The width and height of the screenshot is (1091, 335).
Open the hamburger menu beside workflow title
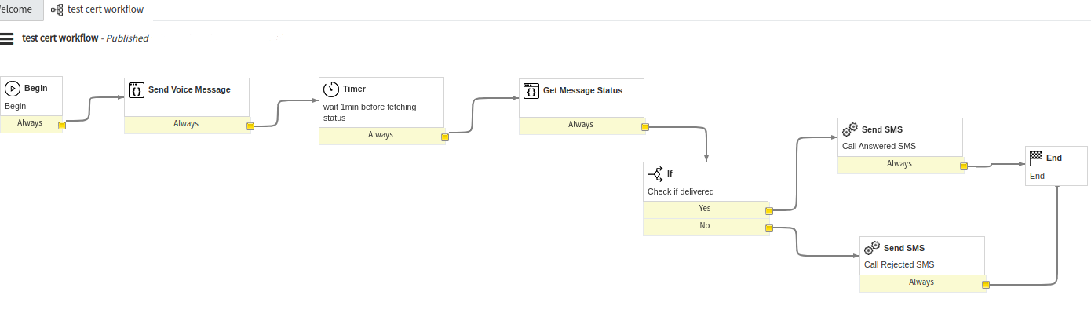point(7,38)
